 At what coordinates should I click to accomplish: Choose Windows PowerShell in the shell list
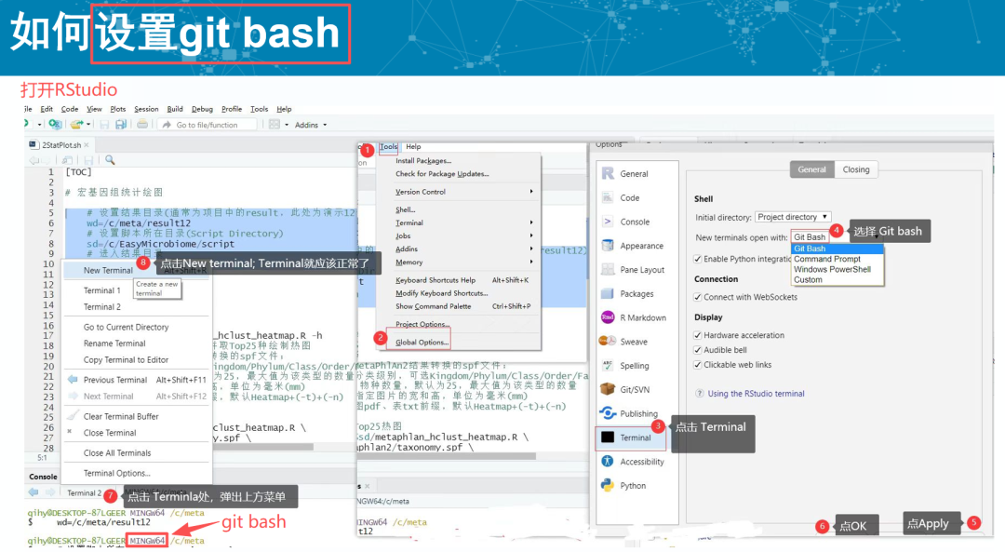837,269
